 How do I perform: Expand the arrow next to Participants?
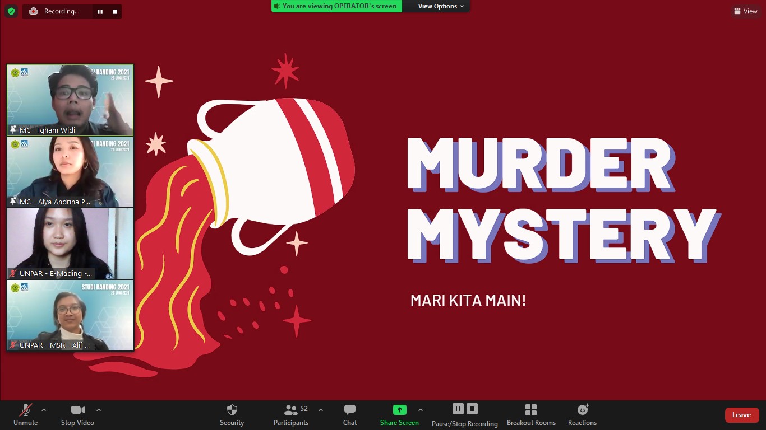[321, 410]
